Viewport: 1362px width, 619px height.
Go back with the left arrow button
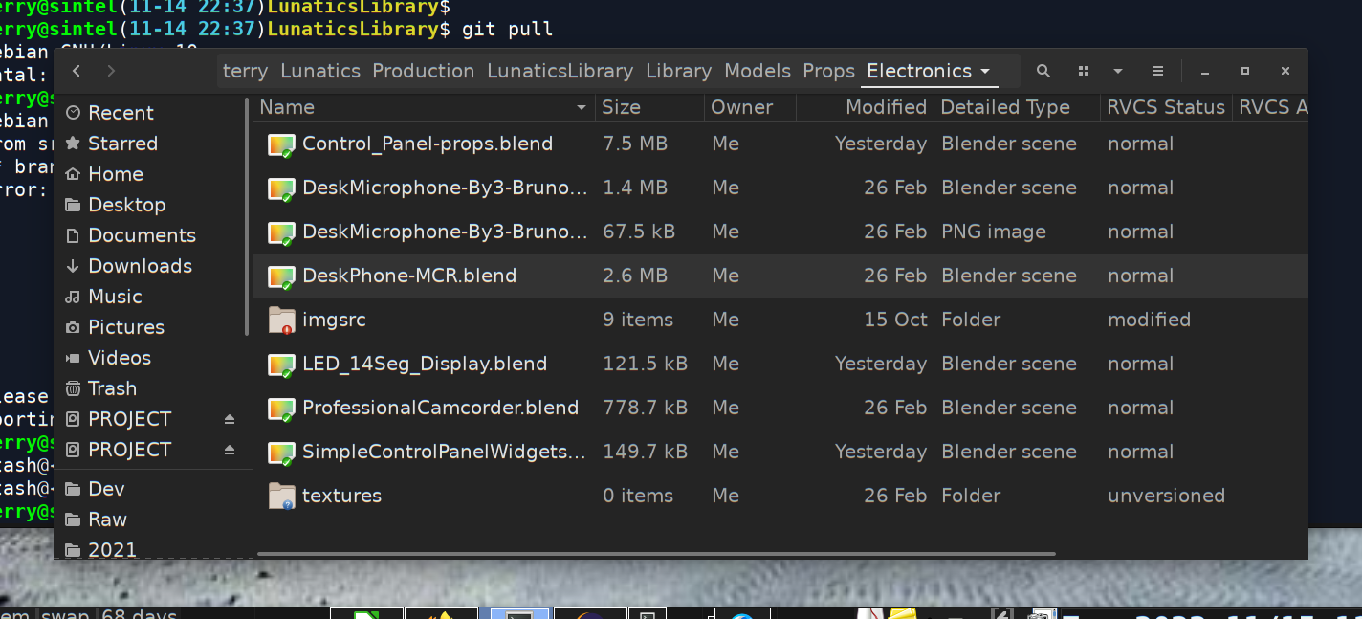click(77, 71)
